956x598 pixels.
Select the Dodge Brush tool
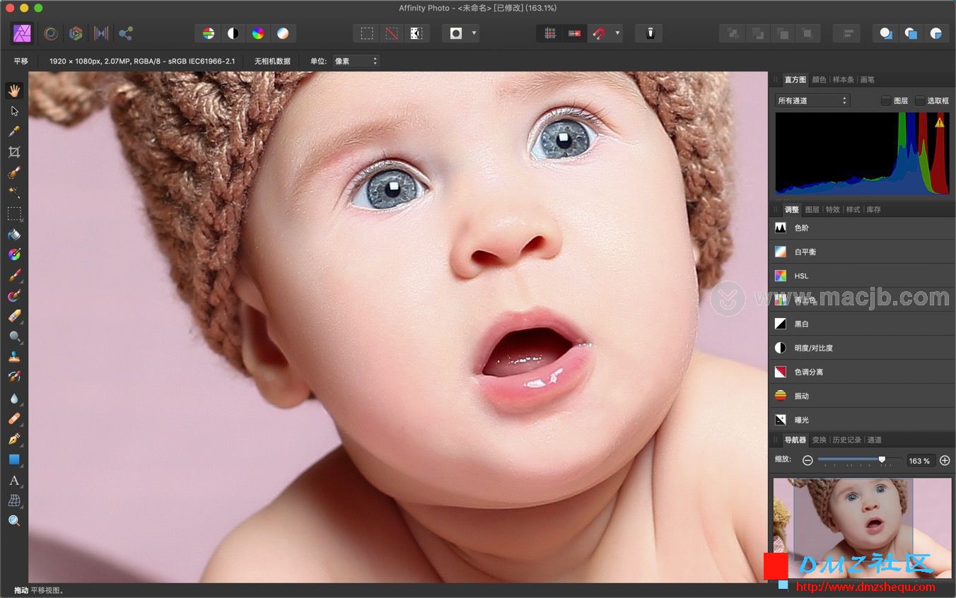click(14, 336)
